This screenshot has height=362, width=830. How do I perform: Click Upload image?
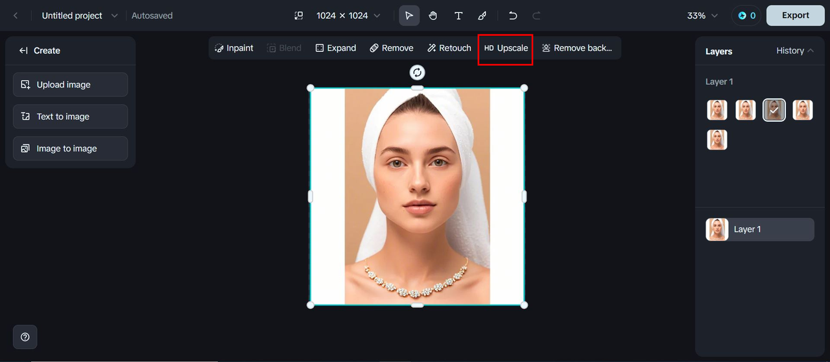70,85
